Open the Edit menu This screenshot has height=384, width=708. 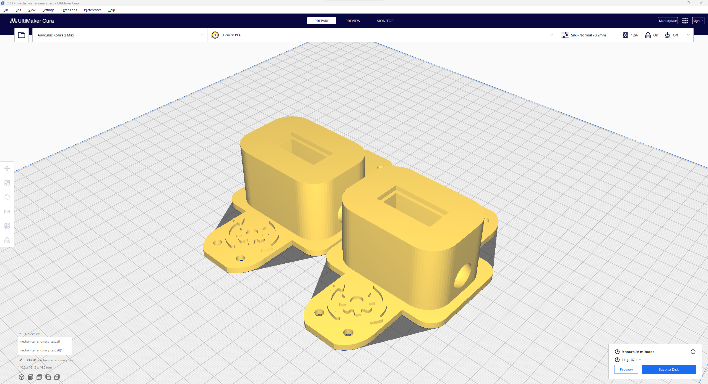[x=19, y=10]
